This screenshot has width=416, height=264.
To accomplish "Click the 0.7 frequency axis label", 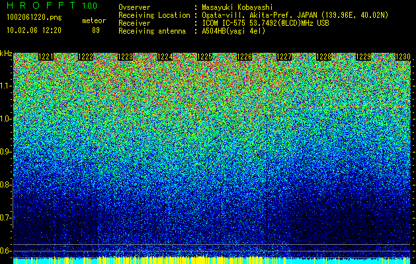I will [5, 218].
